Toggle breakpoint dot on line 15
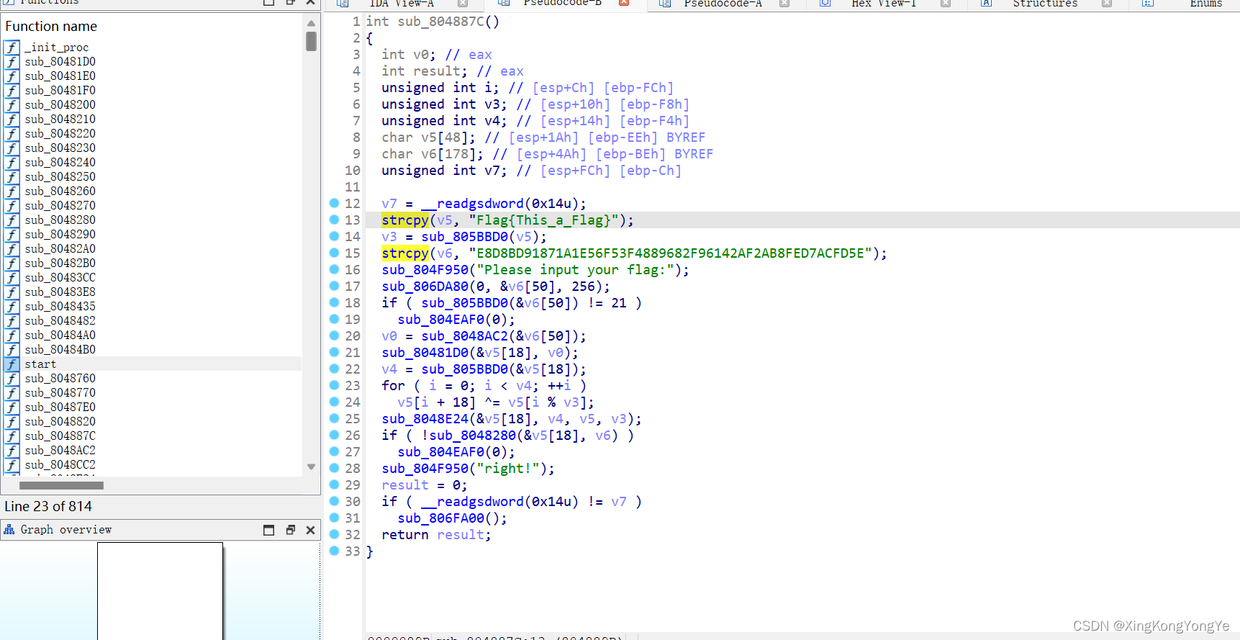Viewport: 1240px width, 640px height. point(334,253)
